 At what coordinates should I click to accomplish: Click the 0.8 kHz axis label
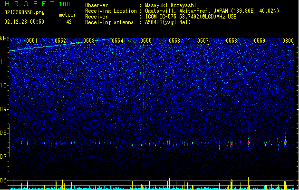[4, 133]
